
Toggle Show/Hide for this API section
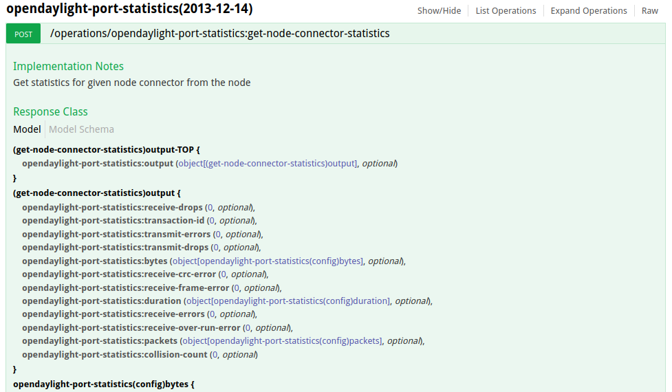[x=439, y=10]
